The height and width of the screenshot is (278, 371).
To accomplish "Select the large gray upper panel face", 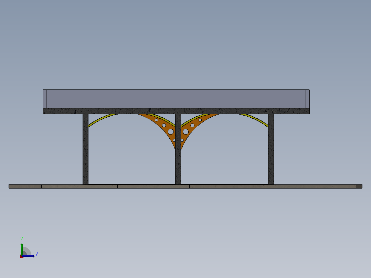I will 176,99.
